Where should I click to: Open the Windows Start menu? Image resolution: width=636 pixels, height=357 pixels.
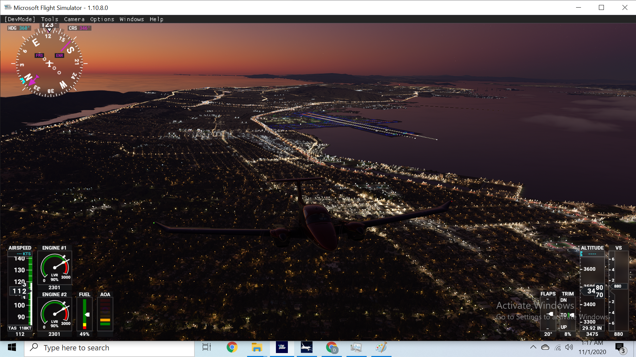pos(12,348)
